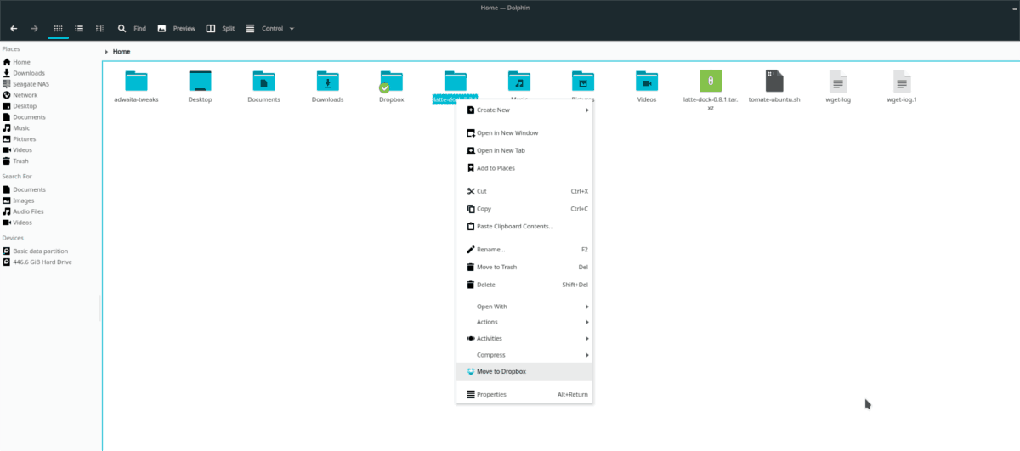Select the wget-log text file
1020x451 pixels.
(838, 82)
